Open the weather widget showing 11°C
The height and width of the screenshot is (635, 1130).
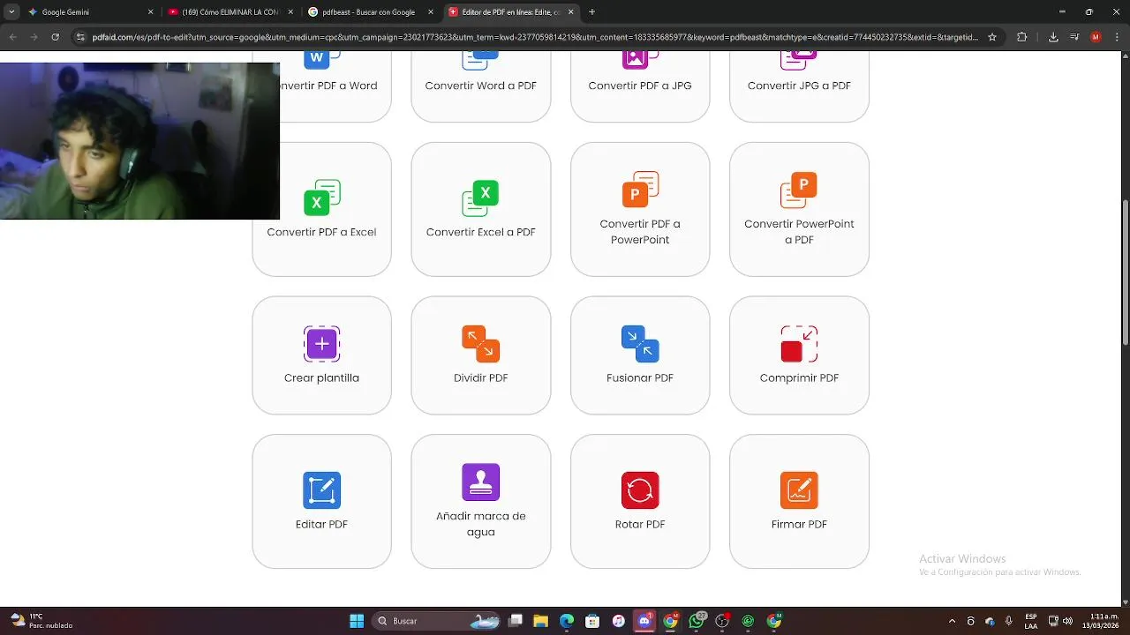pos(41,621)
